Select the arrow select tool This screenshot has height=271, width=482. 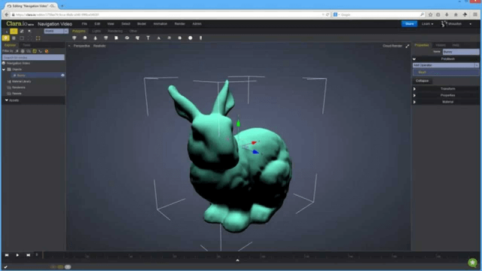pyautogui.click(x=7, y=31)
